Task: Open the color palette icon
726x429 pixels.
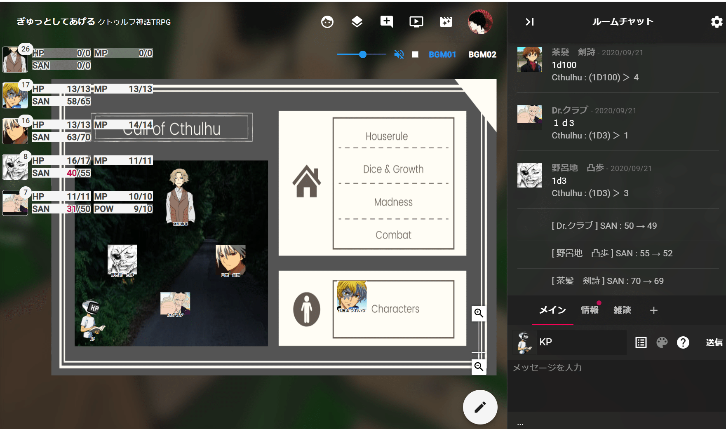Action: click(x=662, y=342)
